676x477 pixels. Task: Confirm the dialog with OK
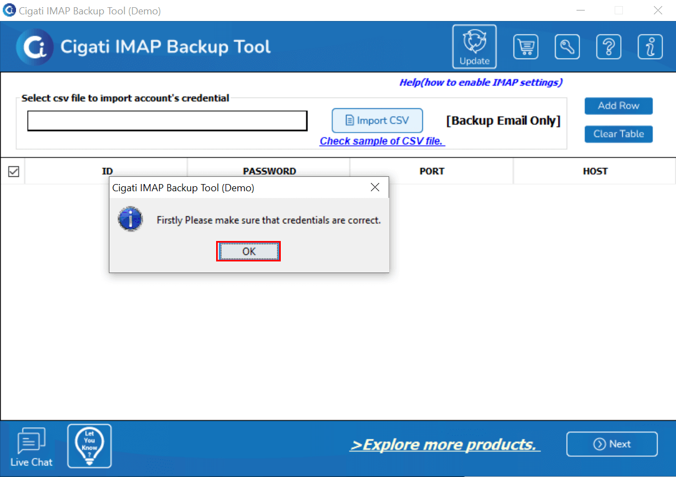[x=249, y=251]
